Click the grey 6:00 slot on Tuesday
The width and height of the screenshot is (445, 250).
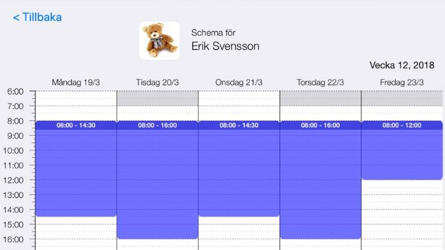click(x=158, y=98)
